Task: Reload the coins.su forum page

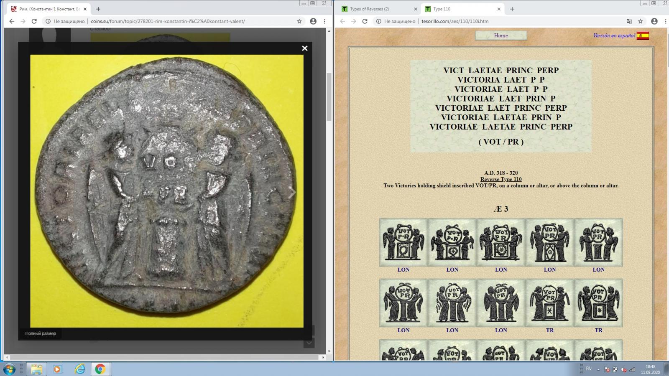Action: 34,21
